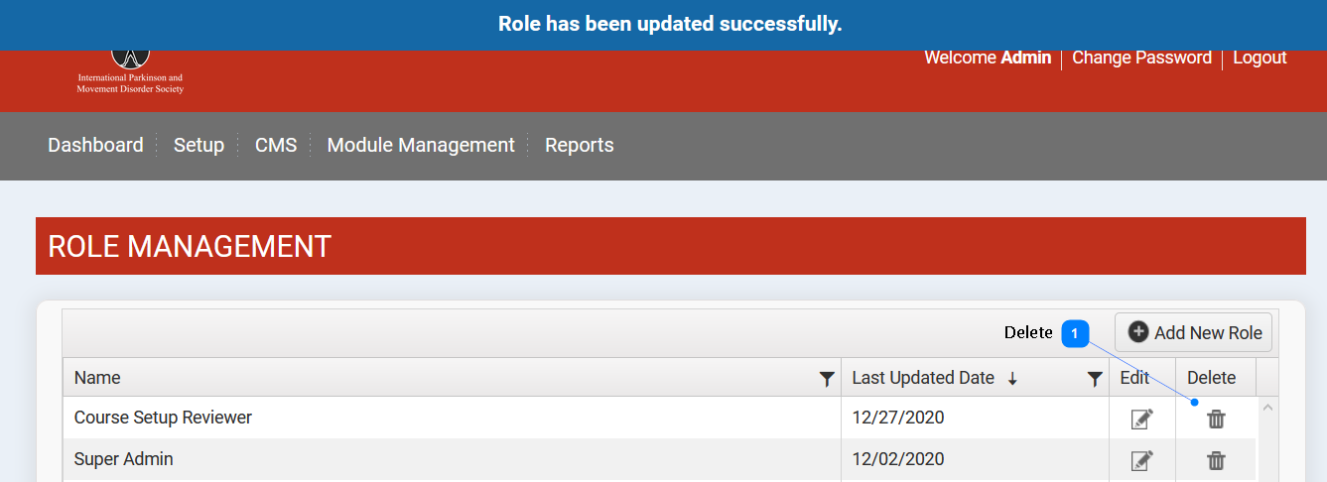This screenshot has height=482, width=1327.
Task: Open the Last Updated Date filter funnel
Action: point(1095,378)
